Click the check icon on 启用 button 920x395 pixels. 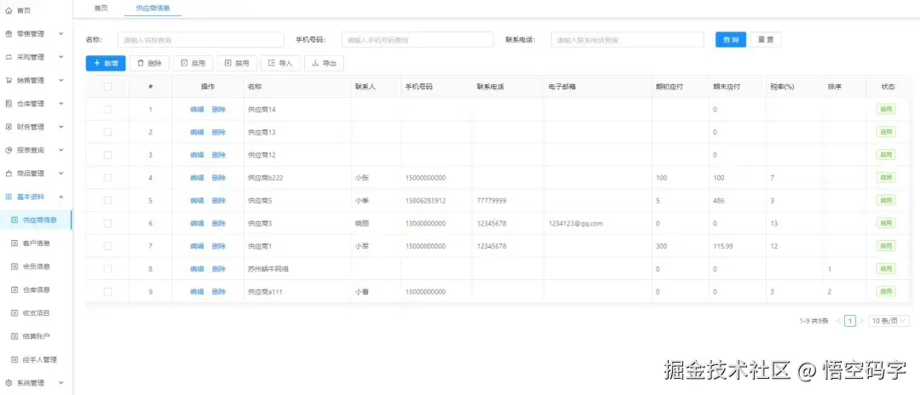tap(184, 63)
